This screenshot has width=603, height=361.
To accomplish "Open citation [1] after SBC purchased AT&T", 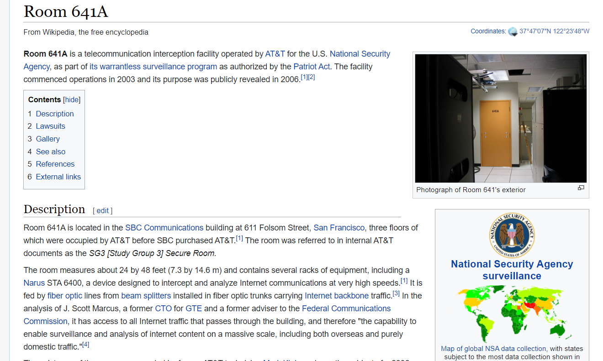I will coord(239,238).
